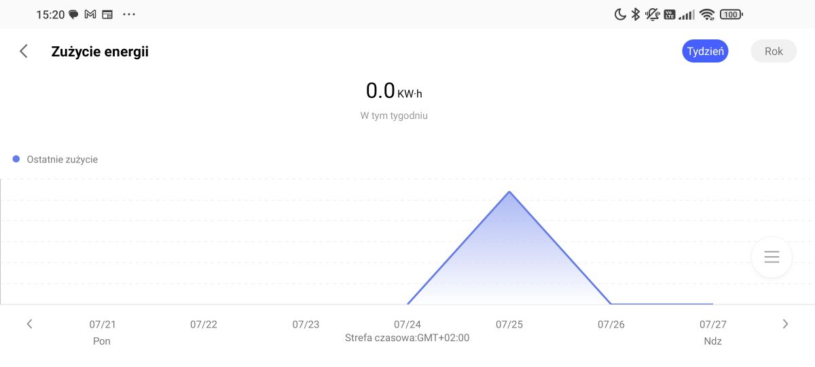This screenshot has width=815, height=367.
Task: Go back using the top-left arrow
Action: click(x=24, y=51)
